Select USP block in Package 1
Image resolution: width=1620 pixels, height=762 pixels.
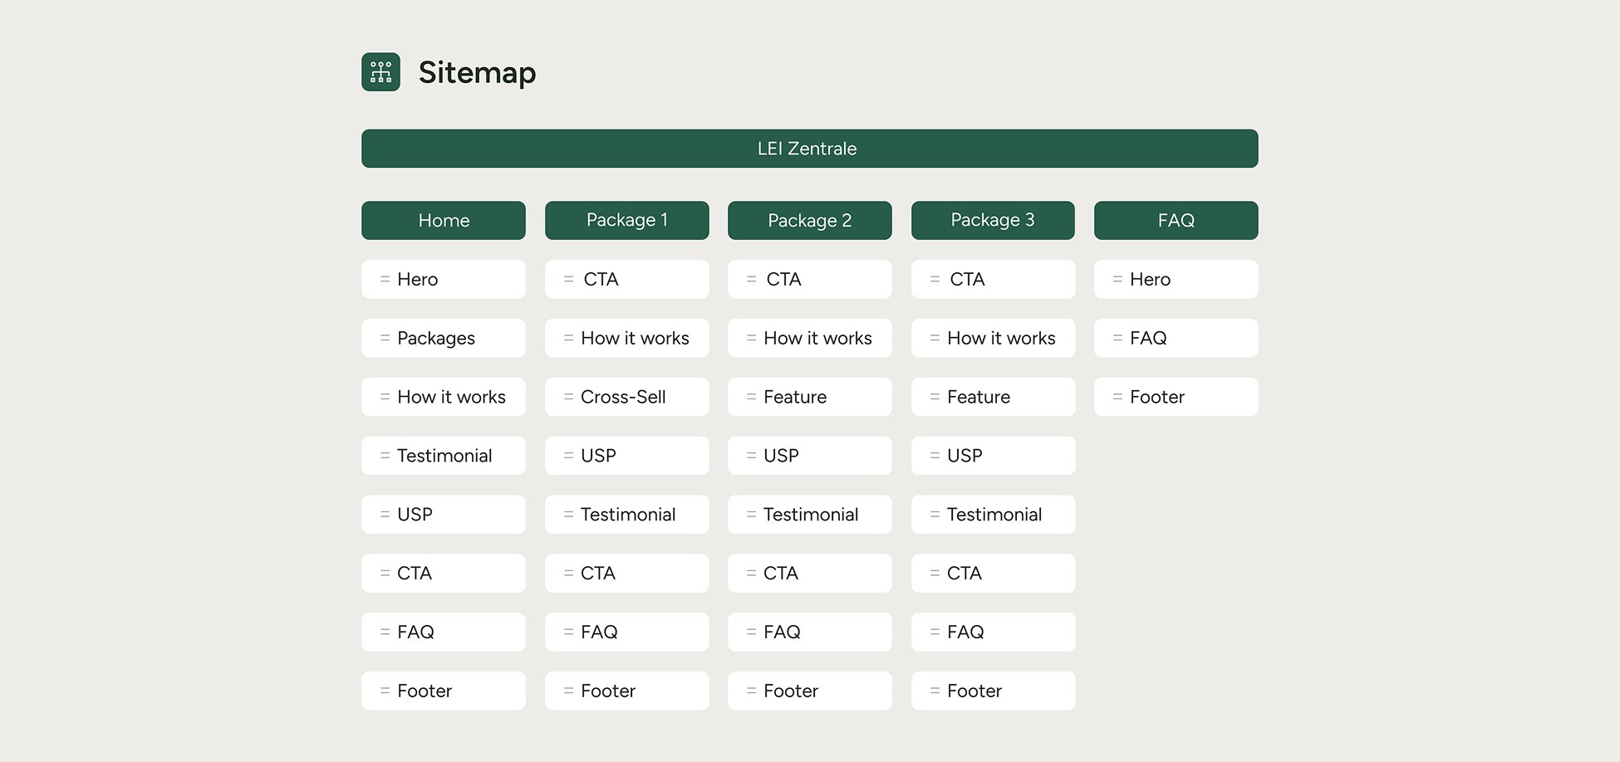pos(627,456)
